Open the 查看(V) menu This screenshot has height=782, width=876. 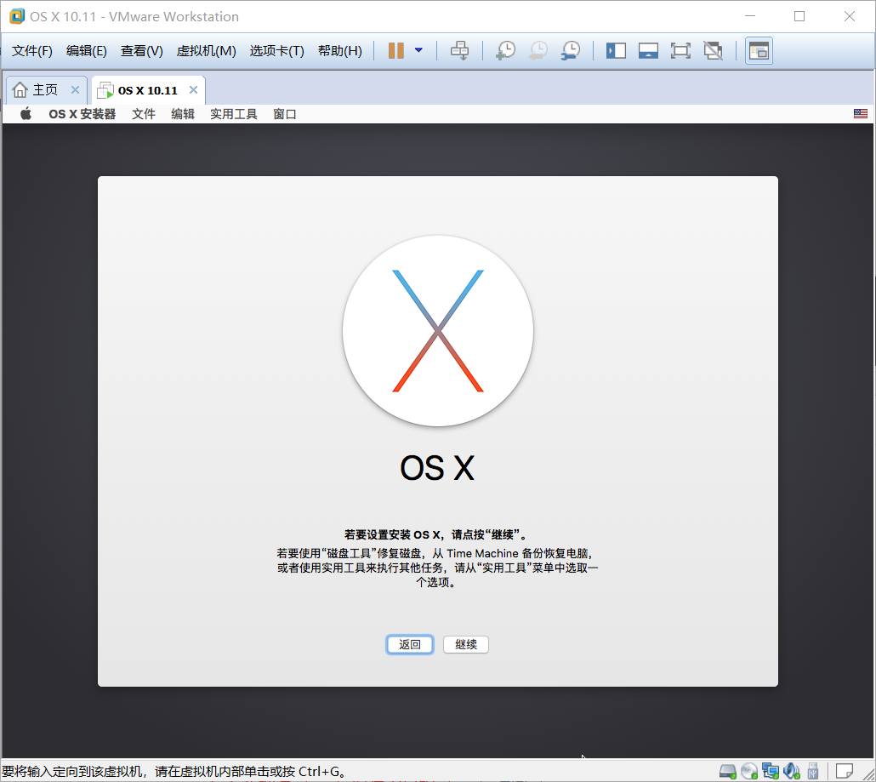point(141,51)
